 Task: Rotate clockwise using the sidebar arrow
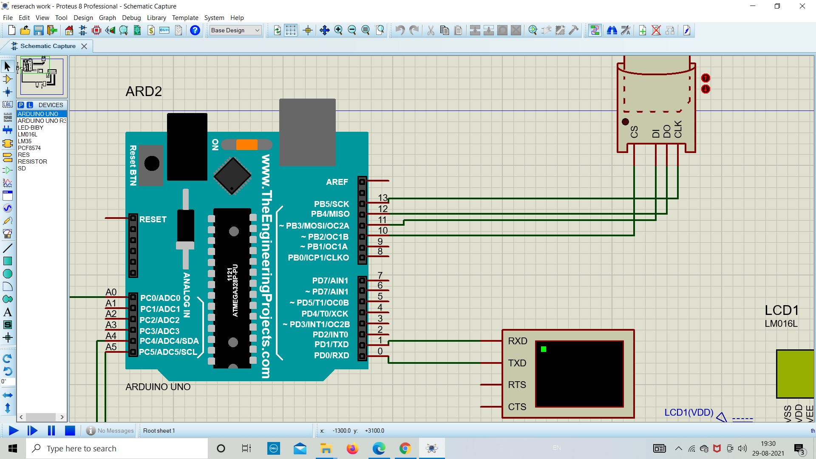[7, 358]
